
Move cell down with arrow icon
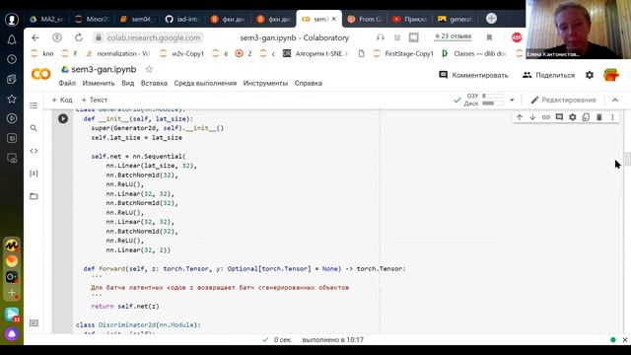[532, 117]
